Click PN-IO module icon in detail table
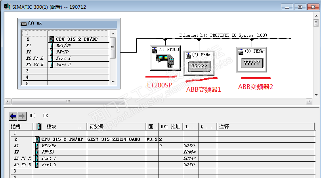 click(37, 152)
